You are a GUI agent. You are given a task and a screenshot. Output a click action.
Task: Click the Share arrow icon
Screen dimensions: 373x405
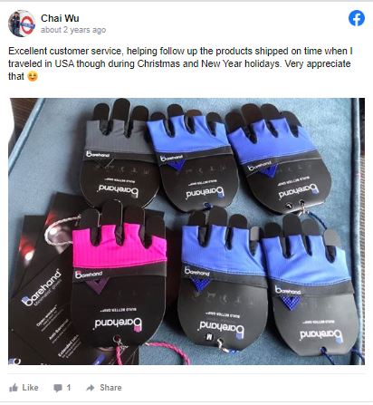91,388
